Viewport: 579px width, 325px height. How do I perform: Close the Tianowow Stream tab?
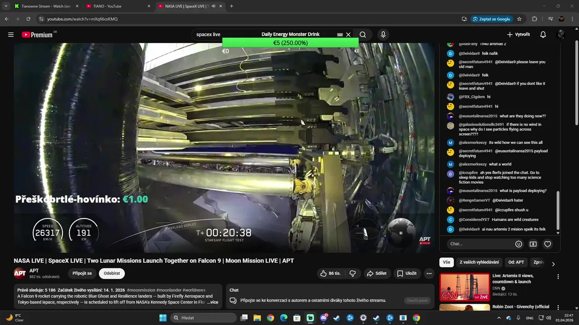click(x=77, y=6)
